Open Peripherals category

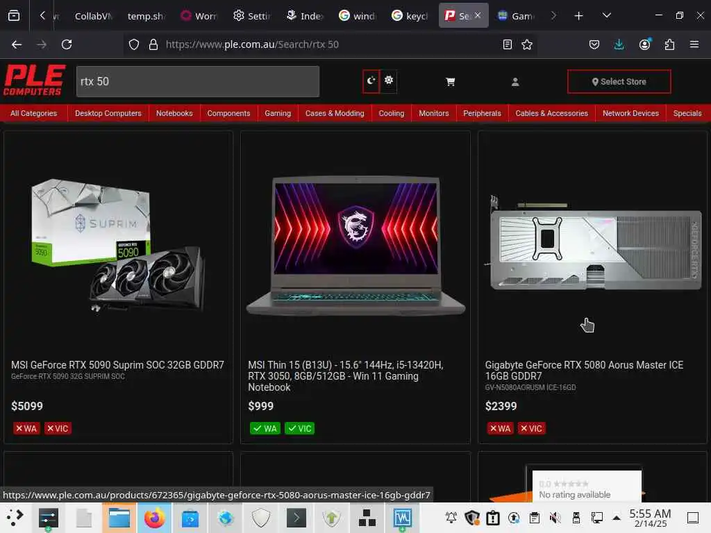click(482, 113)
